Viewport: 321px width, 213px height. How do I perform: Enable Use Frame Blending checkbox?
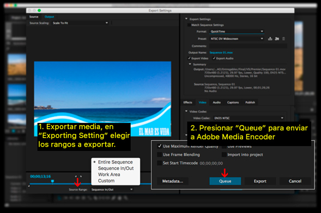coord(160,154)
